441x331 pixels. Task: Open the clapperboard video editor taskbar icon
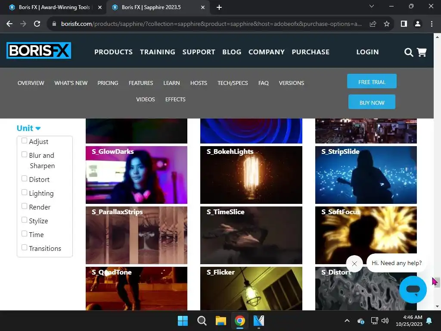pyautogui.click(x=259, y=321)
